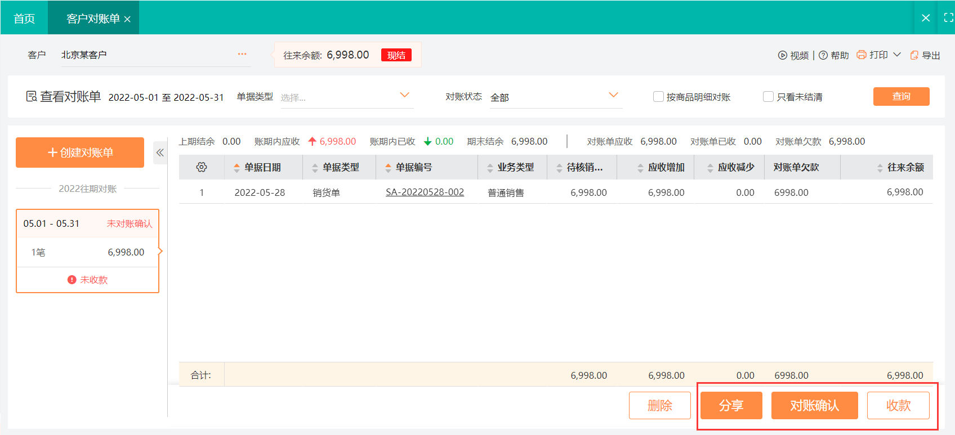Image resolution: width=955 pixels, height=435 pixels.
Task: Select the 客户对账单 tab
Action: (x=93, y=19)
